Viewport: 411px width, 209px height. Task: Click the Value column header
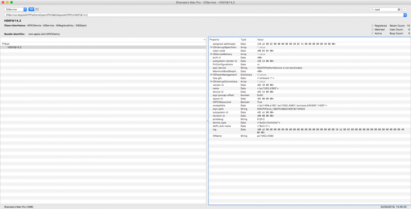click(333, 39)
